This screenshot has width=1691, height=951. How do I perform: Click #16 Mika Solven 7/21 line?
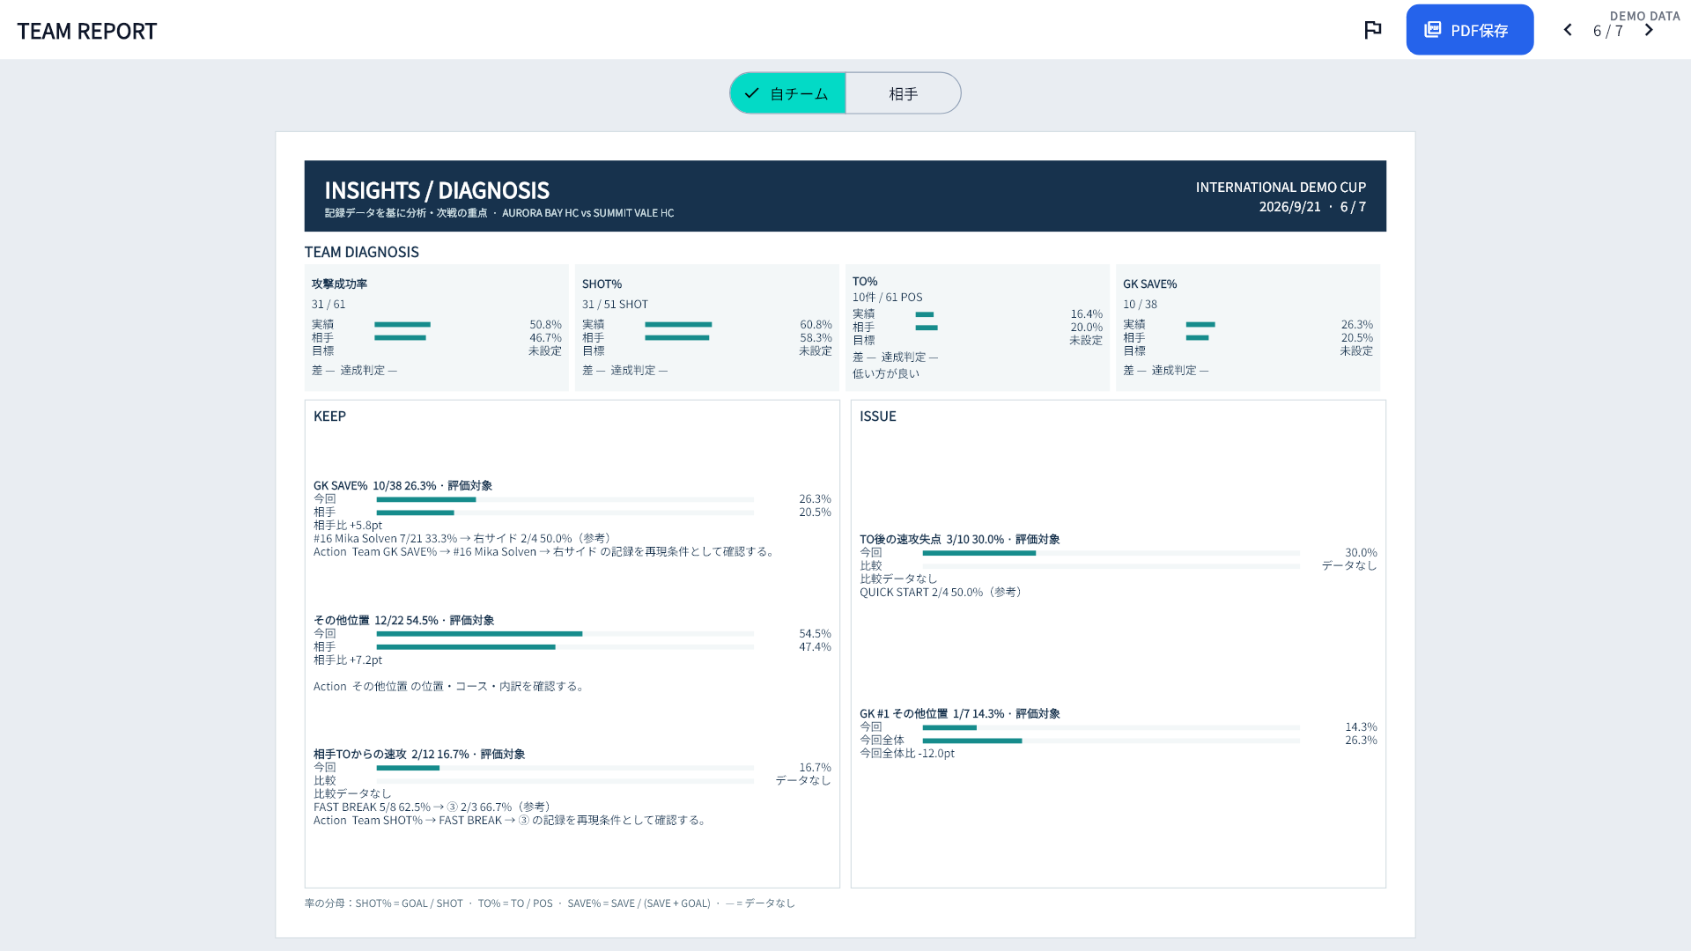coord(463,538)
